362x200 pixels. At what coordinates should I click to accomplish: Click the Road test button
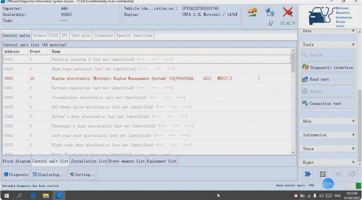(x=328, y=79)
